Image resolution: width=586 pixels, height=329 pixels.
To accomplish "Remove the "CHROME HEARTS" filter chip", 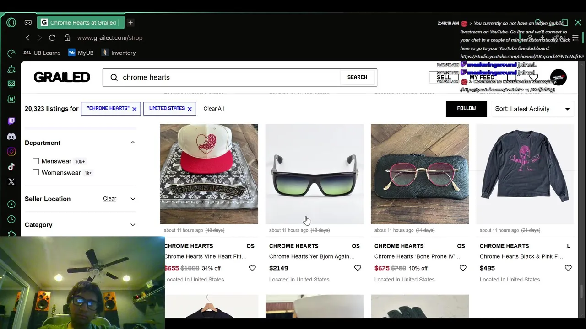I will (x=134, y=109).
